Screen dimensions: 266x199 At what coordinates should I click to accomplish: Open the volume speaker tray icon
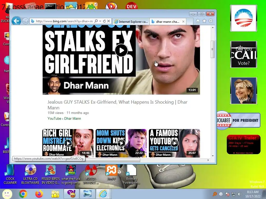[x=240, y=194]
